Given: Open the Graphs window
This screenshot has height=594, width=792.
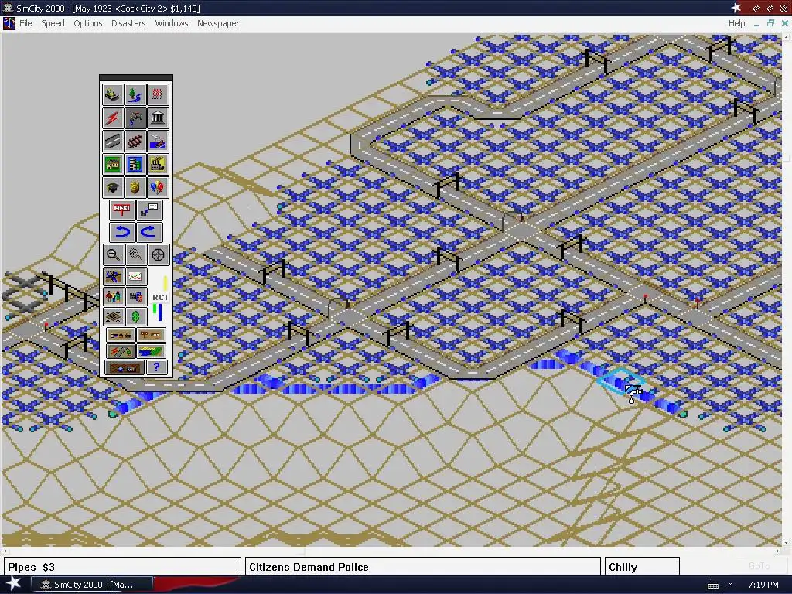Looking at the screenshot, I should tap(135, 276).
